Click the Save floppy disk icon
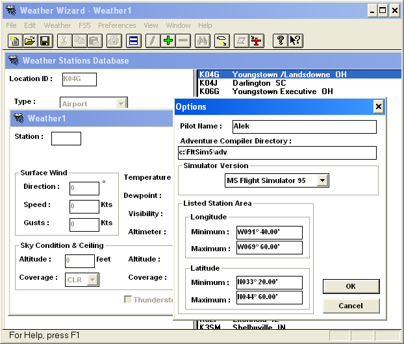The width and height of the screenshot is (404, 344). point(45,41)
